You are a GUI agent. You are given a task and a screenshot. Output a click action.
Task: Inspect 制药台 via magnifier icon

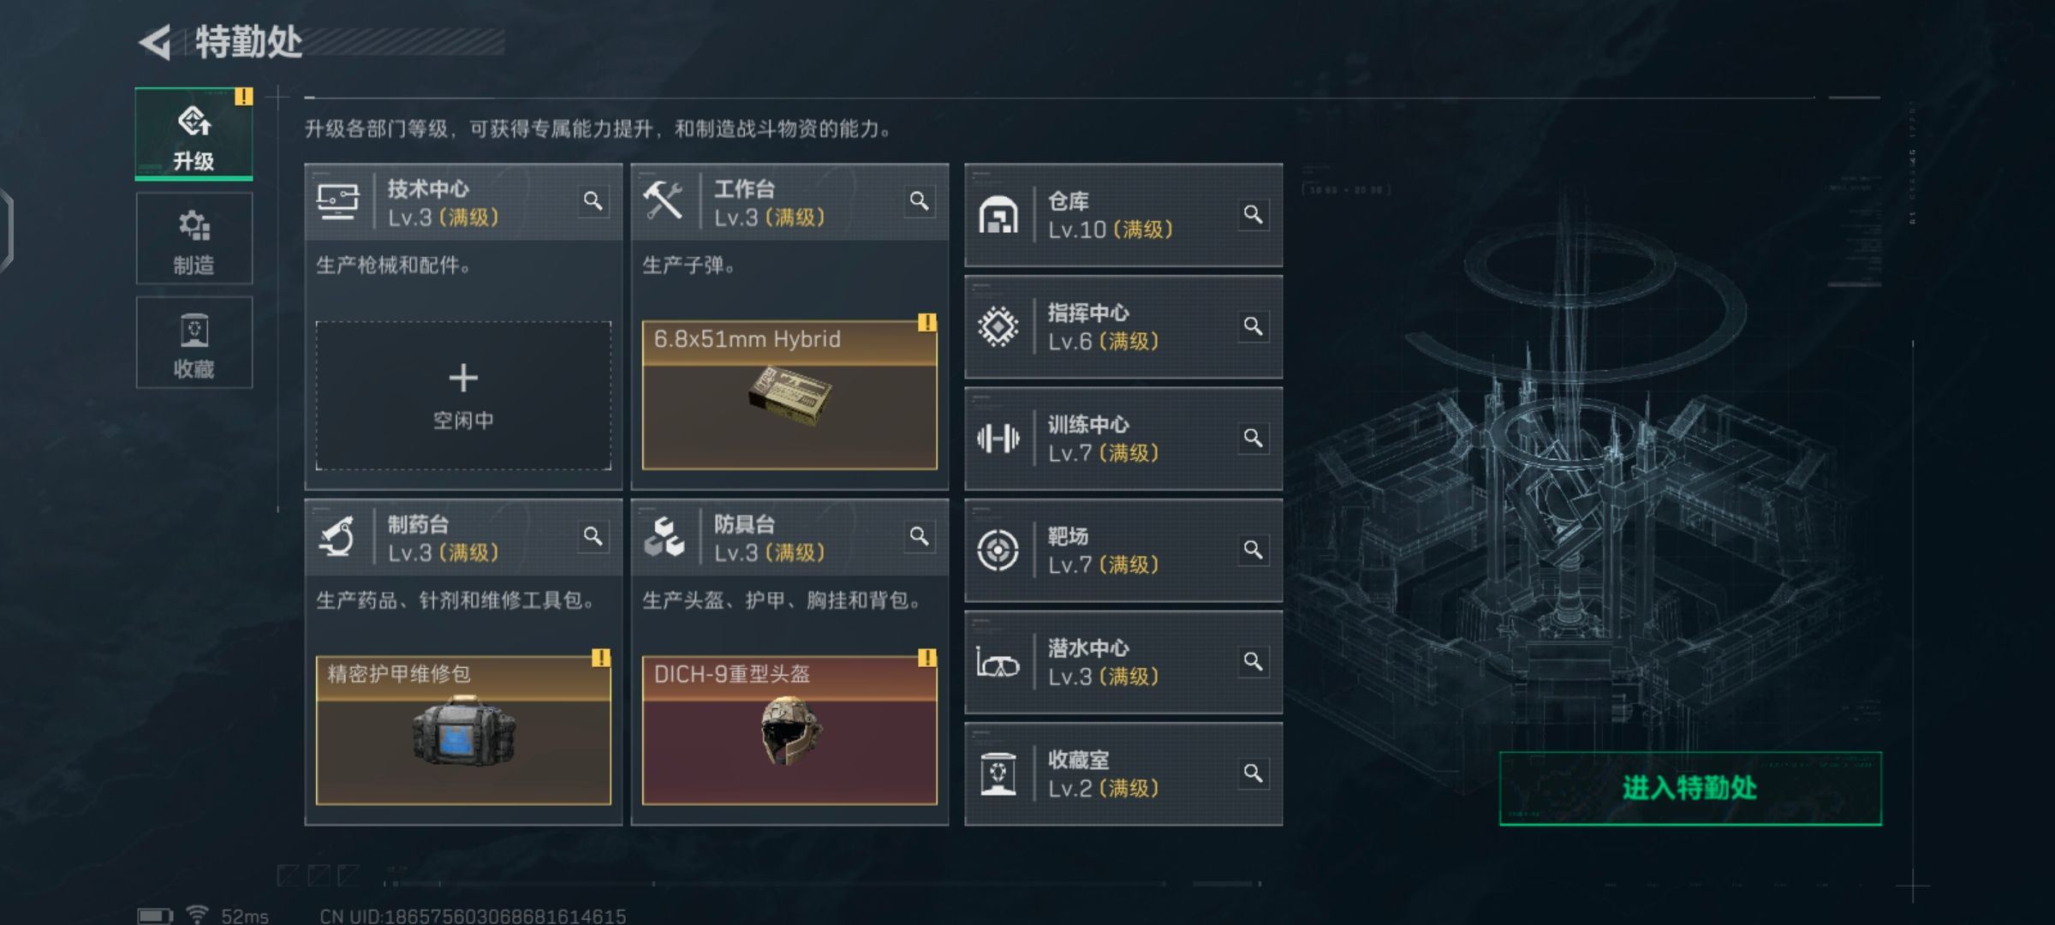coord(593,537)
